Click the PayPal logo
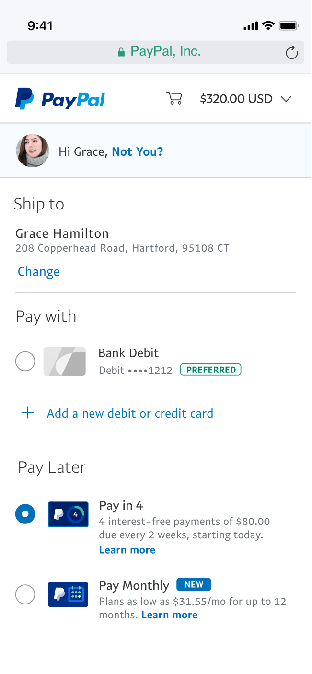The height and width of the screenshot is (674, 312). pyautogui.click(x=60, y=99)
